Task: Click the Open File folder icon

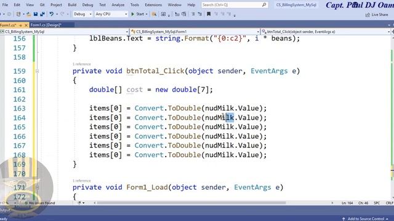Action: (x=28, y=14)
